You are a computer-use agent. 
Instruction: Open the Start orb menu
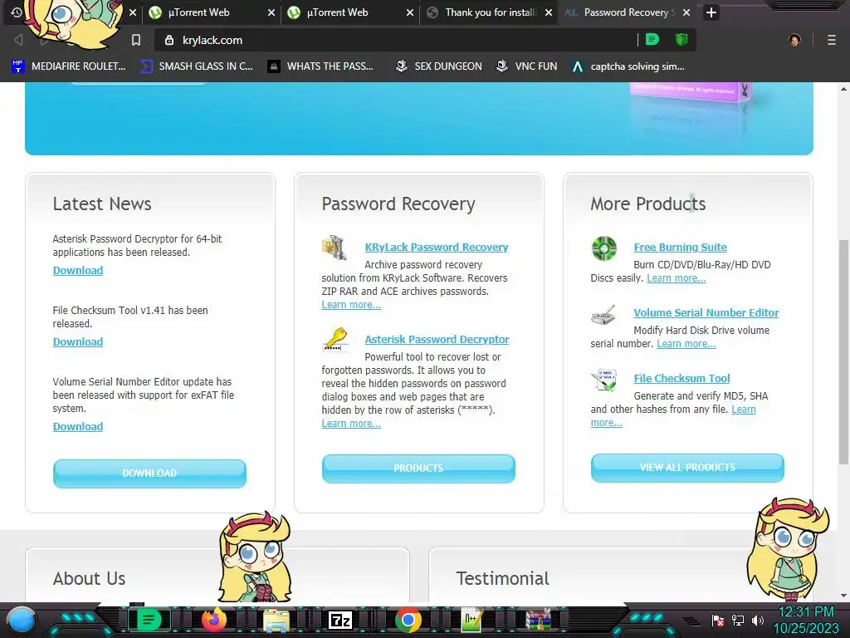coord(22,621)
